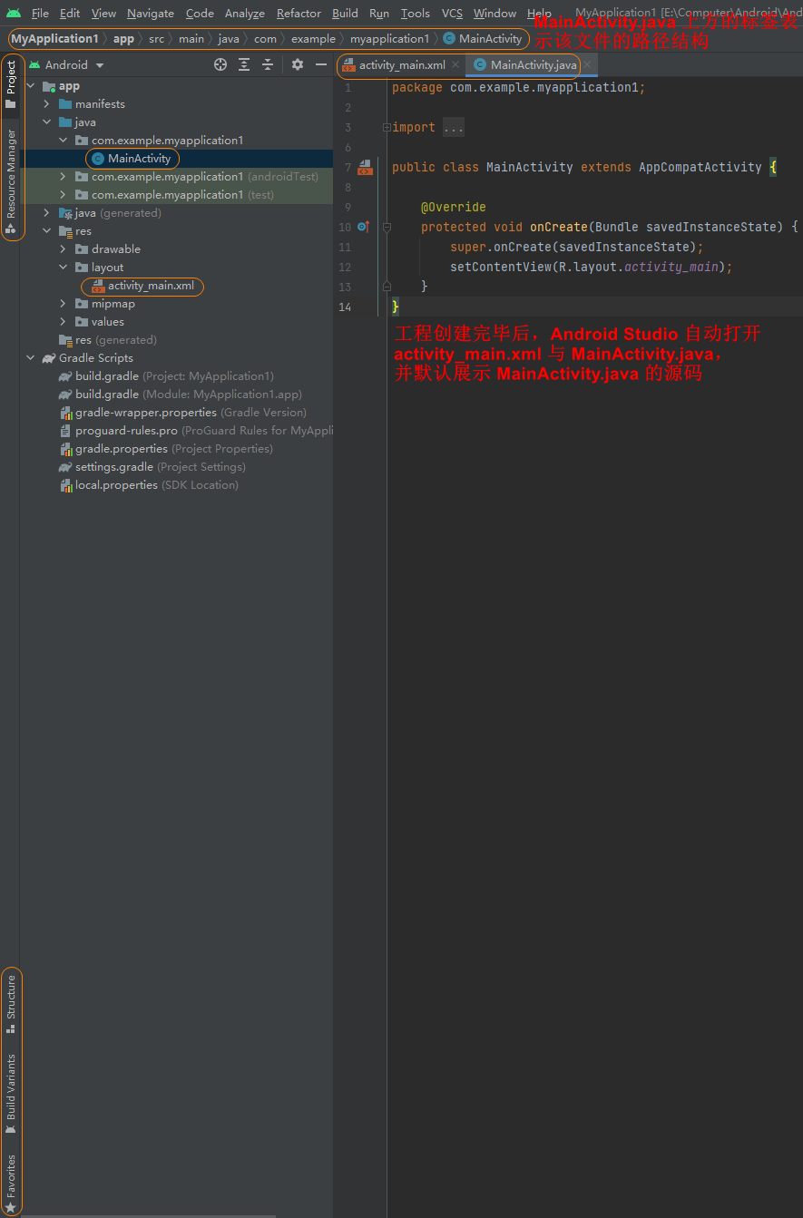Close the MainActivity.java tab
The height and width of the screenshot is (1218, 803).
[588, 65]
